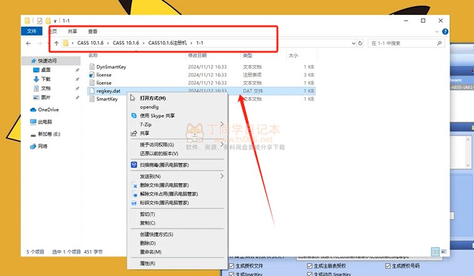Select 新加卷 (E:) drive
This screenshot has height=276, width=474.
tap(49, 134)
